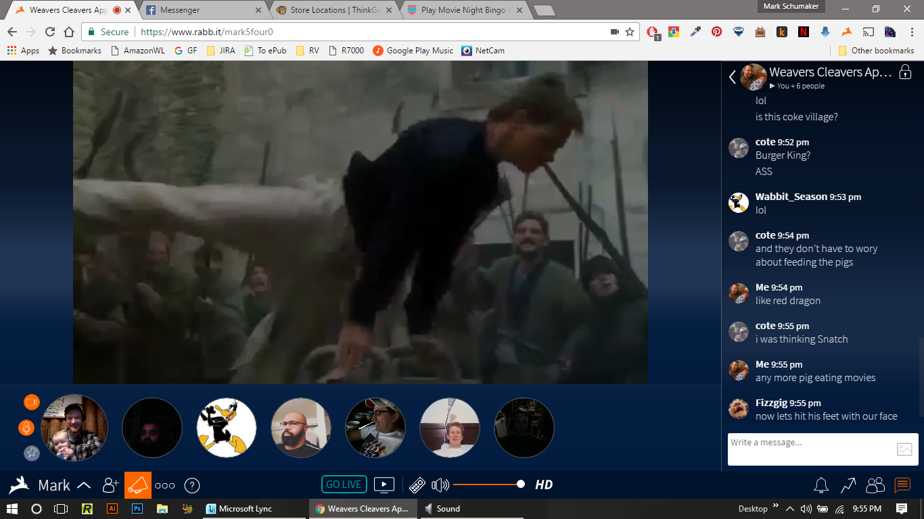Click the trending arrow icon
This screenshot has width=924, height=519.
click(848, 485)
